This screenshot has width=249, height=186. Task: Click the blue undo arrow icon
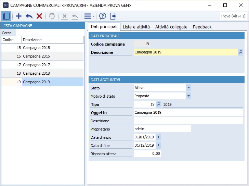tap(29, 16)
